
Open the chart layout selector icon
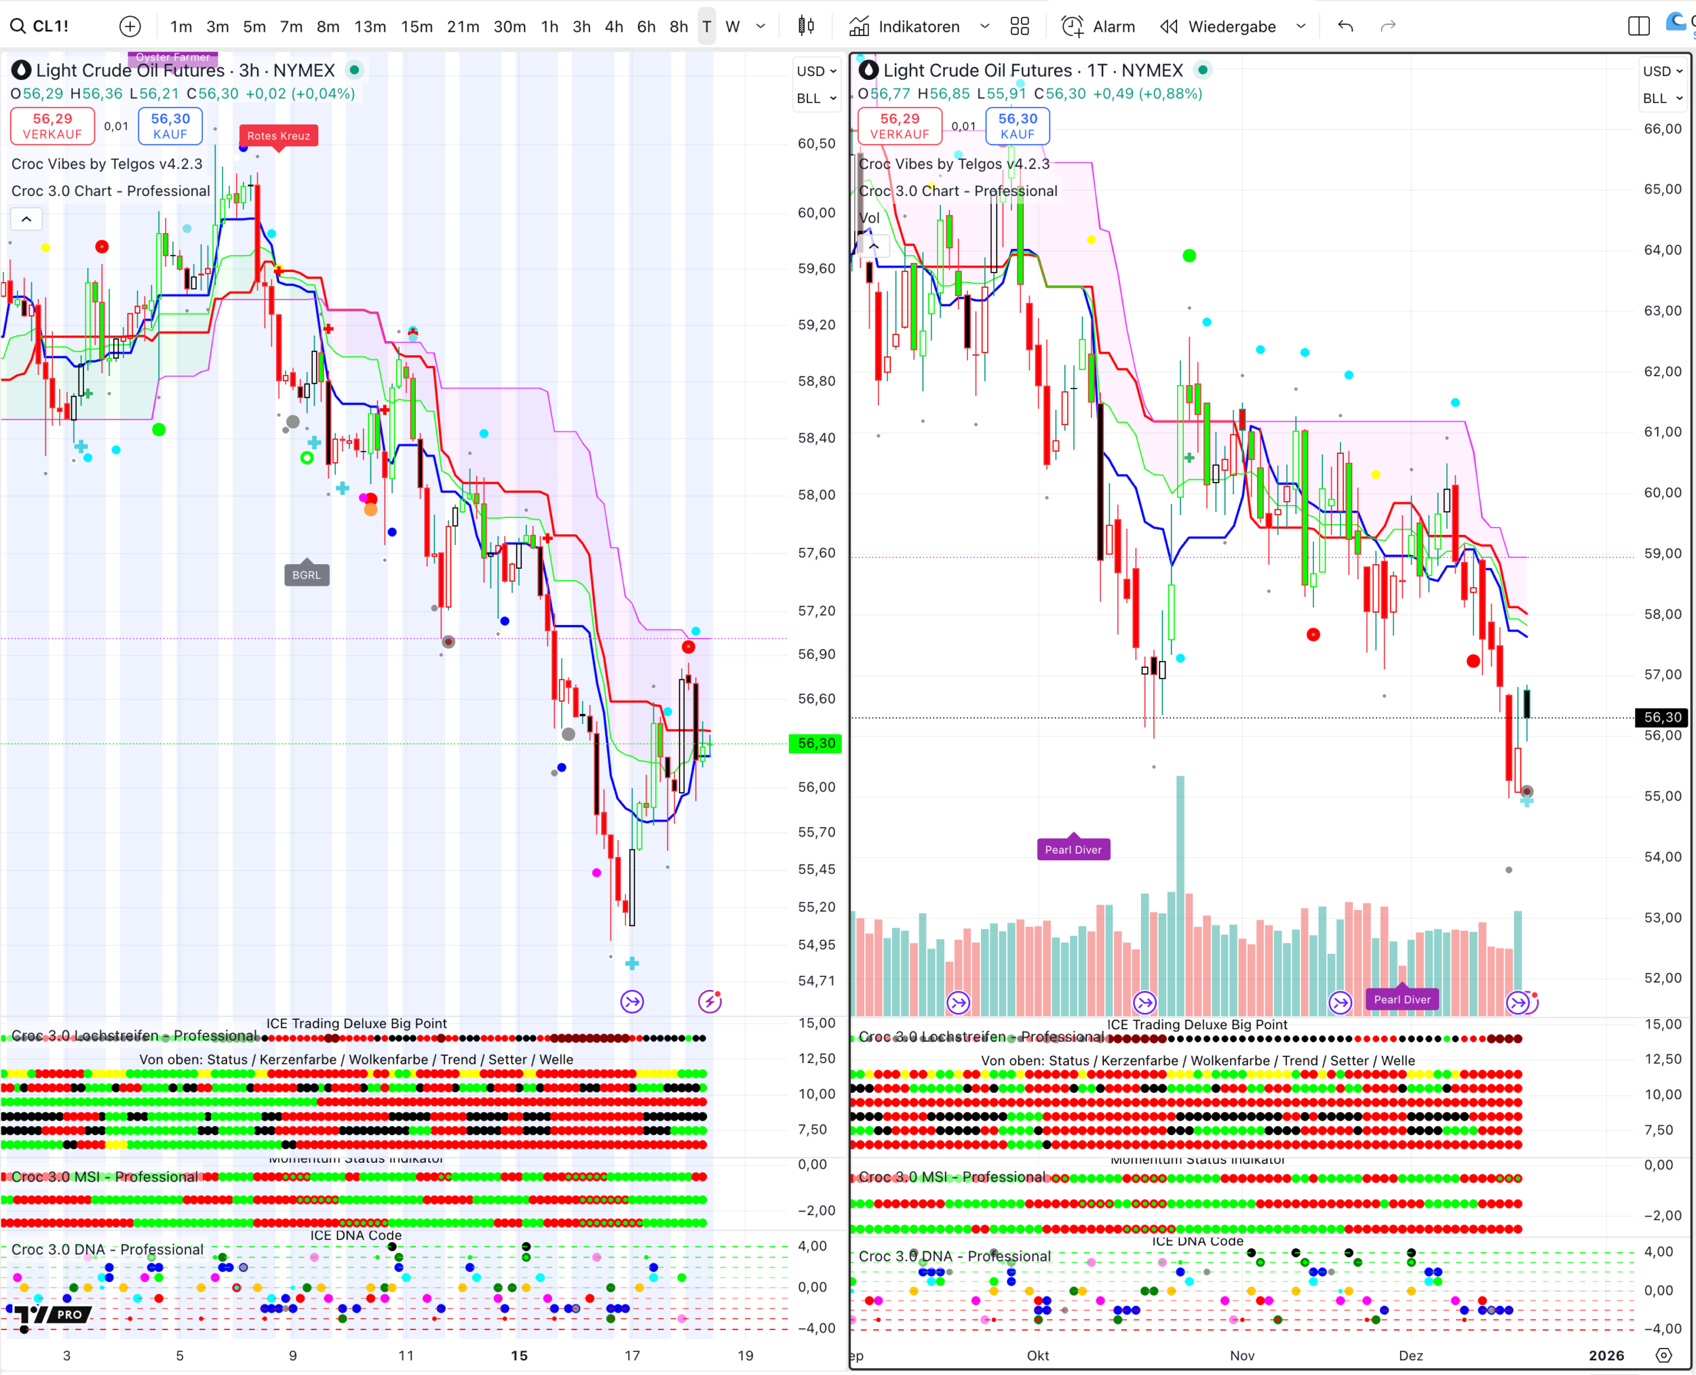tap(1638, 26)
